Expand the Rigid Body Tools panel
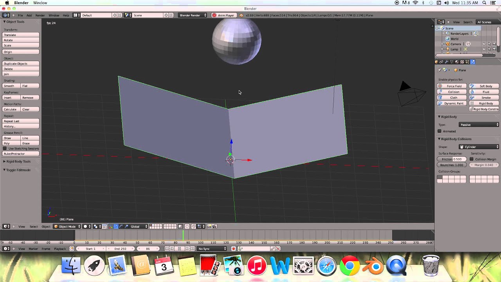 [18, 161]
